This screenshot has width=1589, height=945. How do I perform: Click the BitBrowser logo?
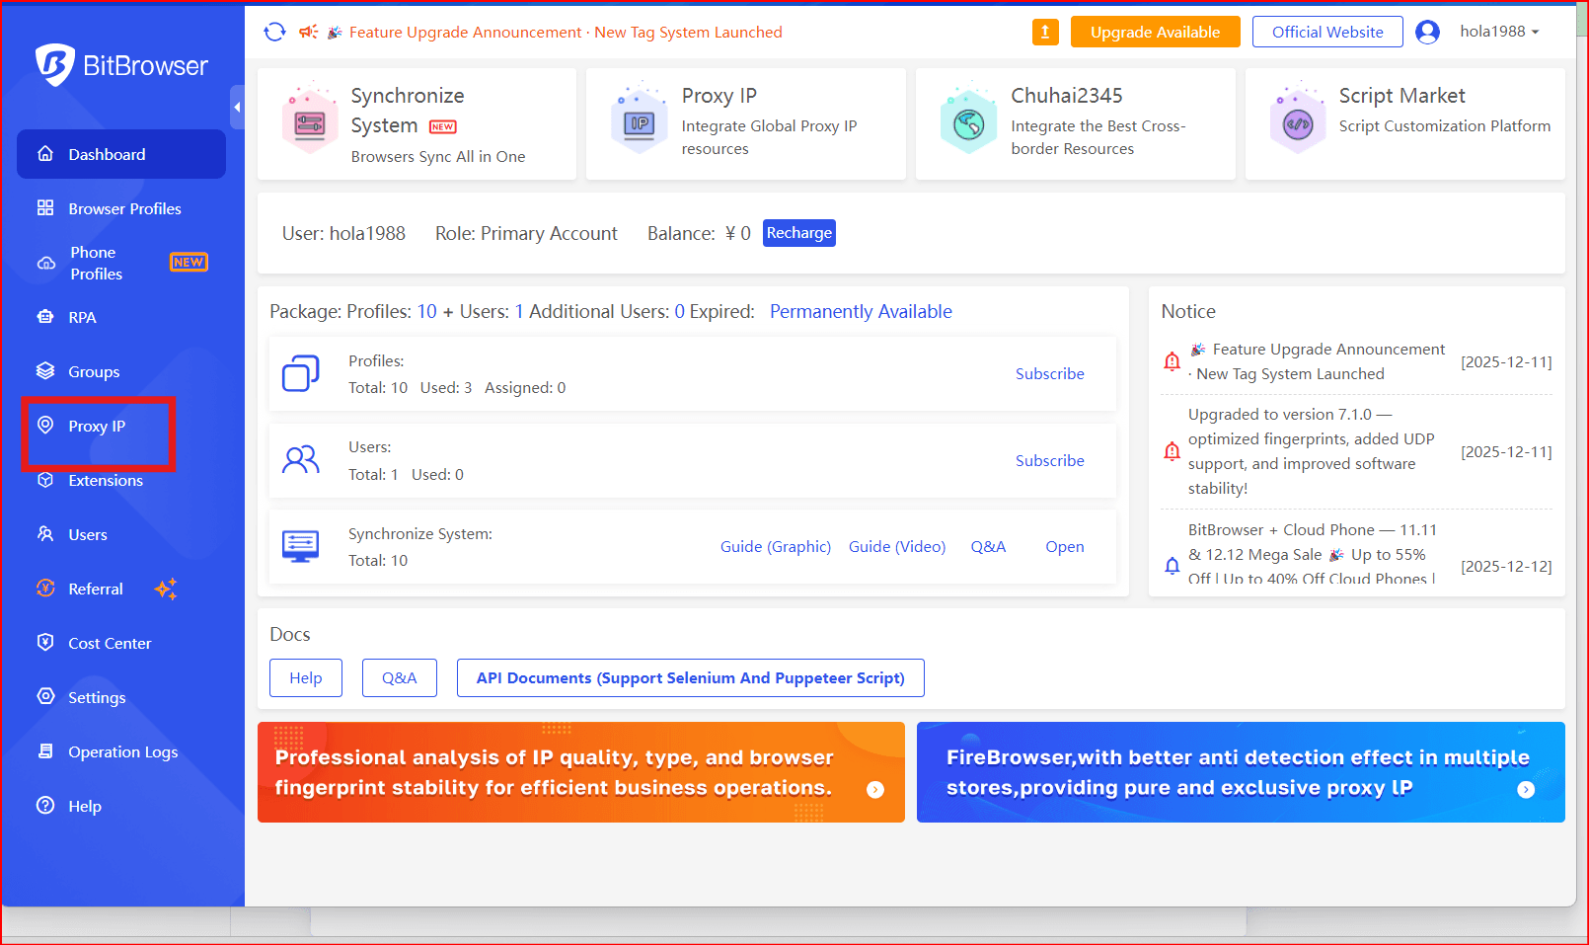pos(121,66)
